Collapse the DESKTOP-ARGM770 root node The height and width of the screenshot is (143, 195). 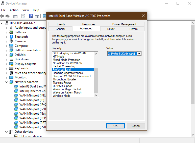[2, 23]
